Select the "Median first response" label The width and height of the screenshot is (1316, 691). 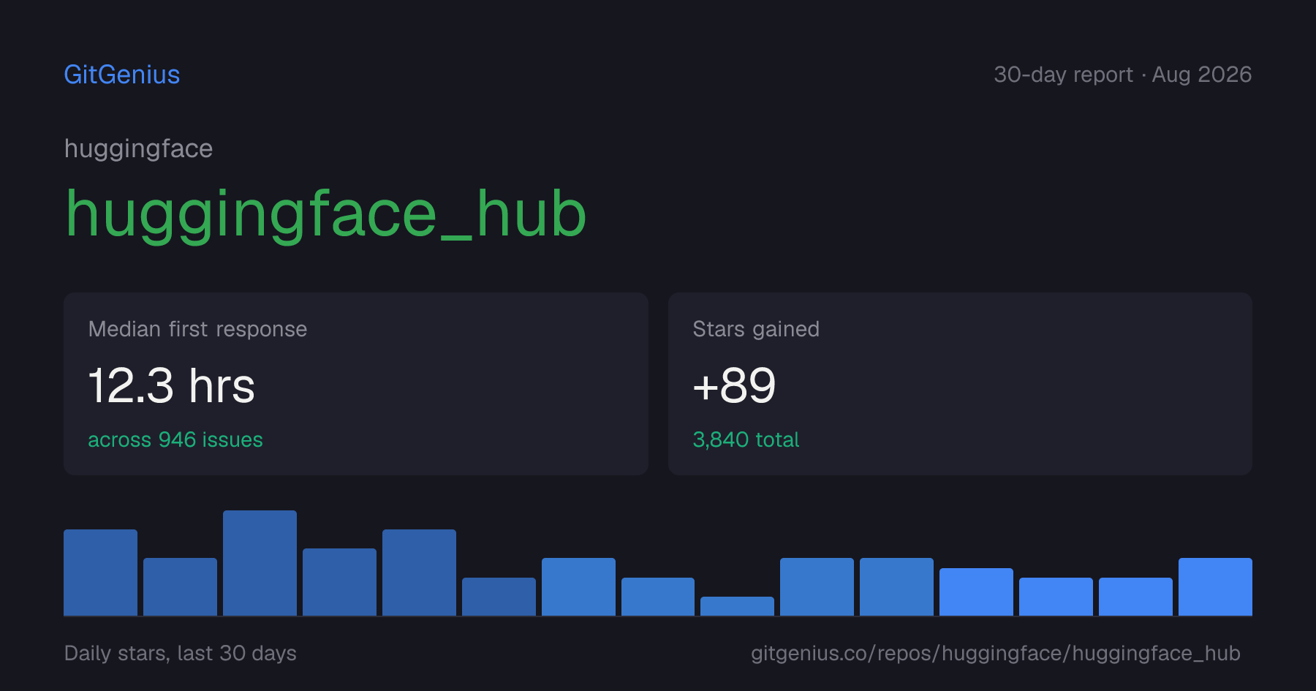tap(197, 329)
